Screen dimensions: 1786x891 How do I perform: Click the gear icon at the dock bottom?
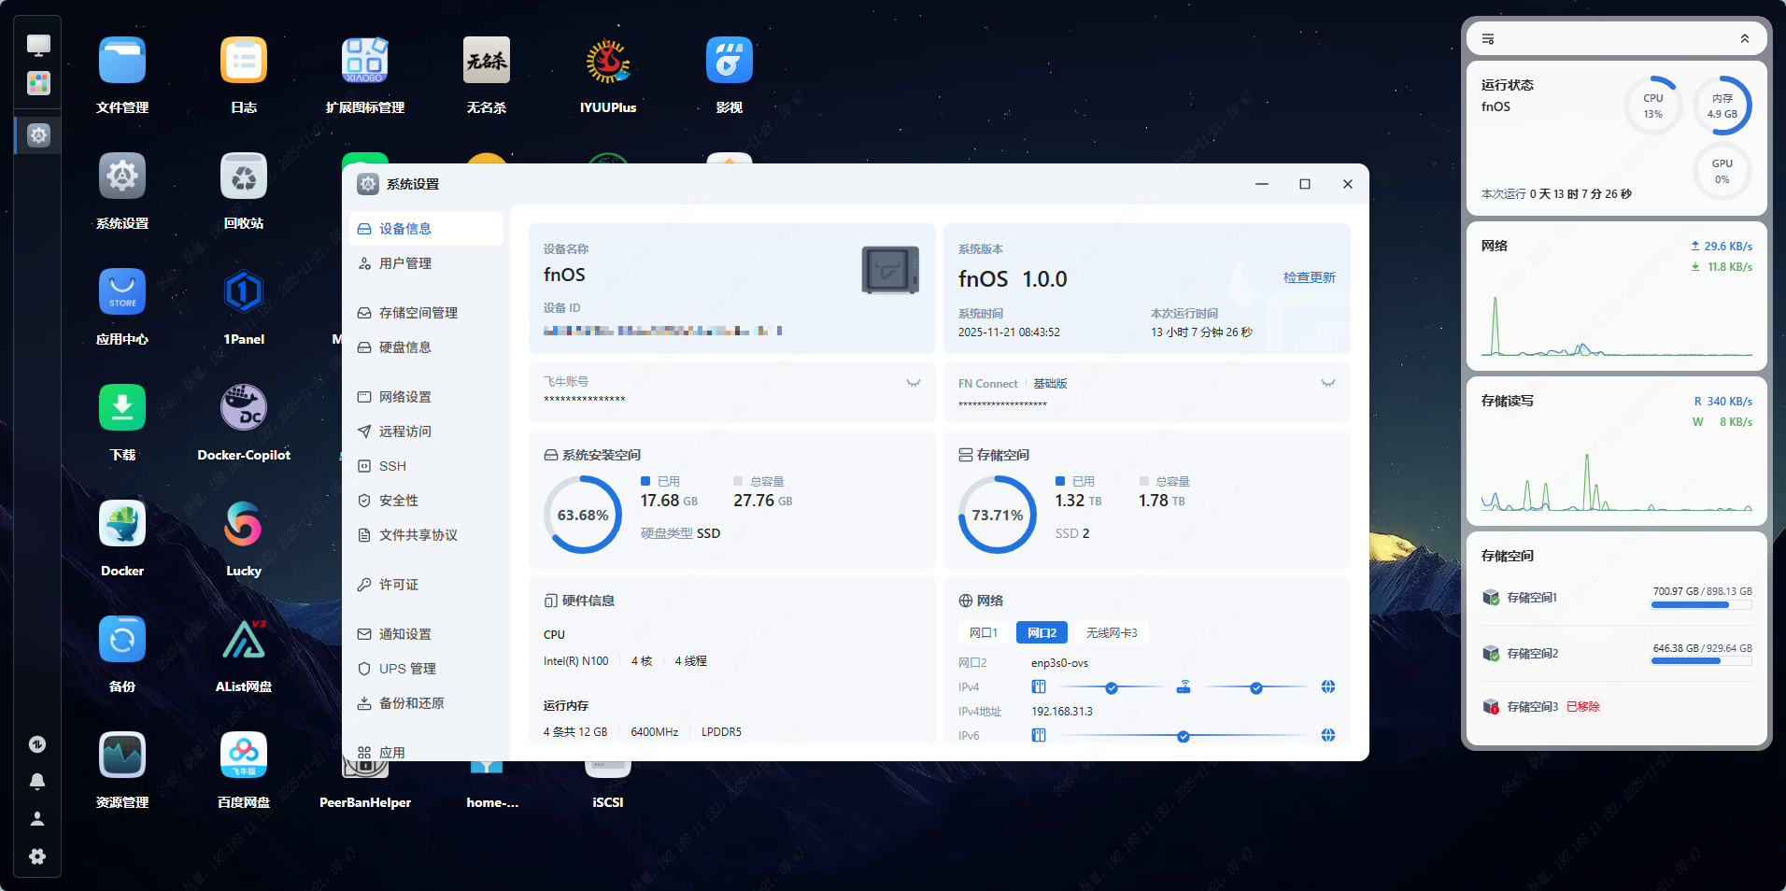(37, 856)
